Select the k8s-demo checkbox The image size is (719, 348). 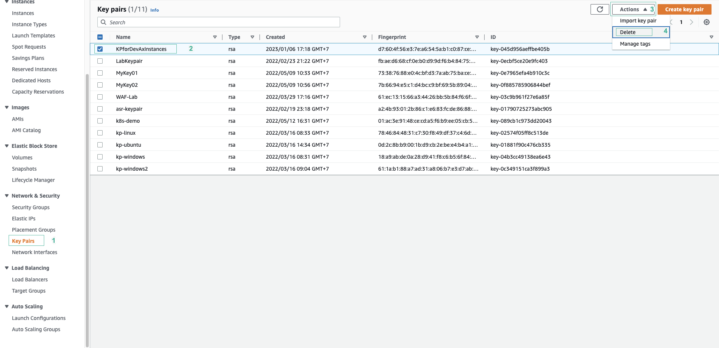100,121
